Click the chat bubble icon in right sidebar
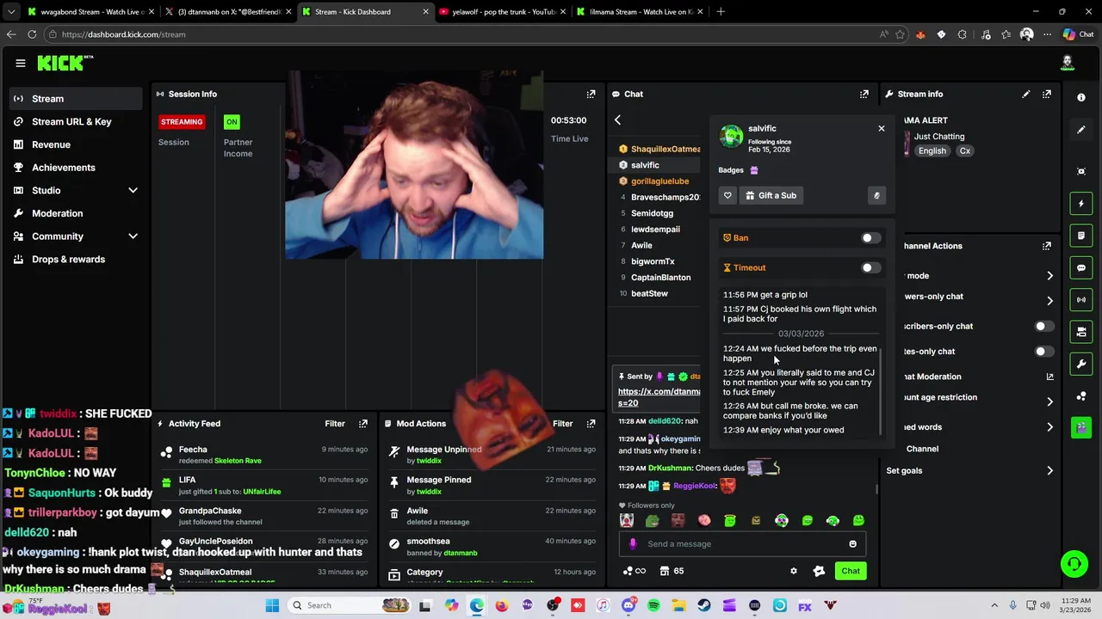The image size is (1102, 619). 1081,267
